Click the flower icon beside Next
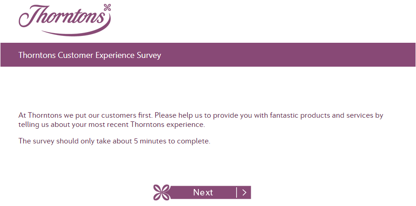Image resolution: width=416 pixels, height=206 pixels. click(x=162, y=193)
